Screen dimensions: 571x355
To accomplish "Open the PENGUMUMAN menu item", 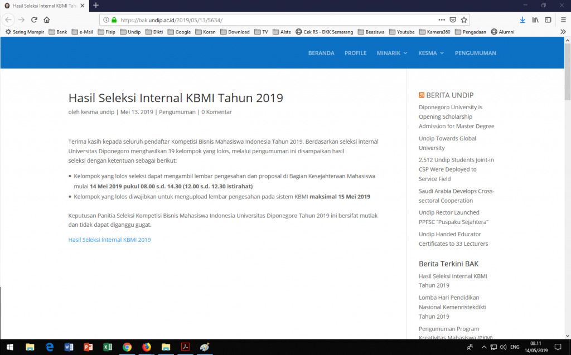I will point(475,53).
